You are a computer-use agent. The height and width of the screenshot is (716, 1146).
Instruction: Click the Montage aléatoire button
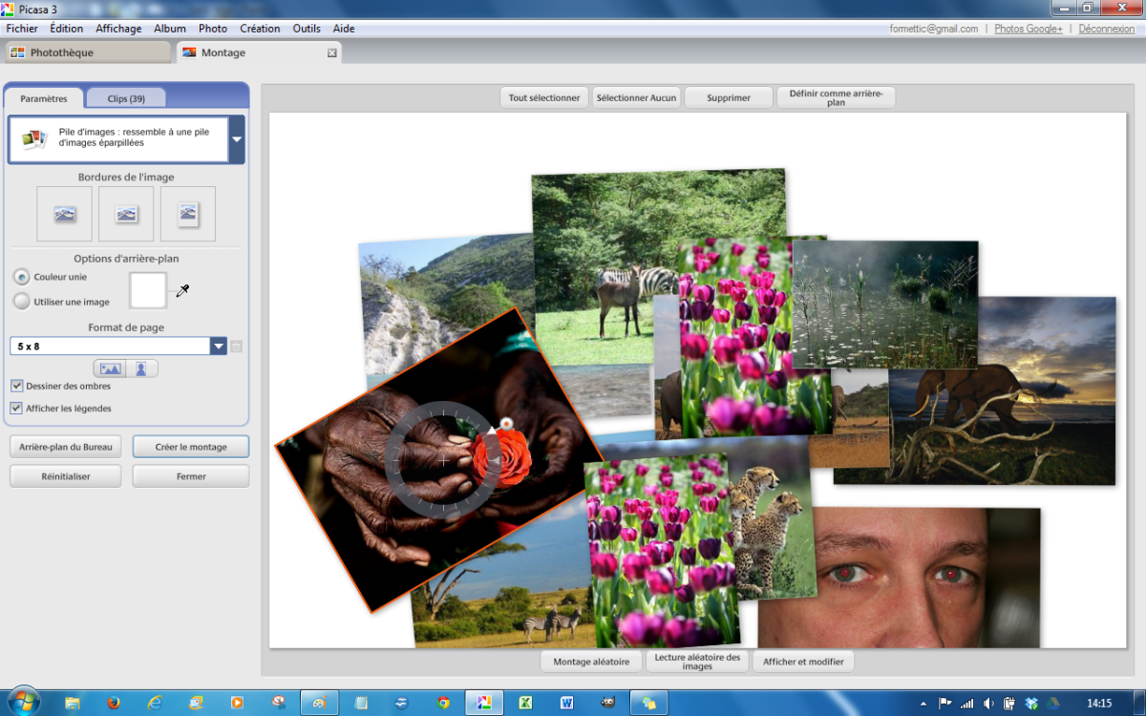coord(592,662)
